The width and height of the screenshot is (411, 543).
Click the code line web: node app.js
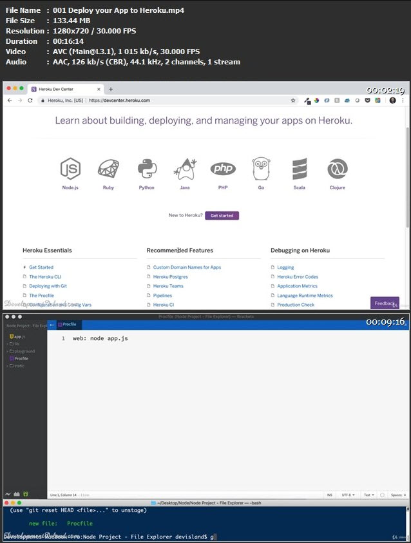tap(100, 338)
